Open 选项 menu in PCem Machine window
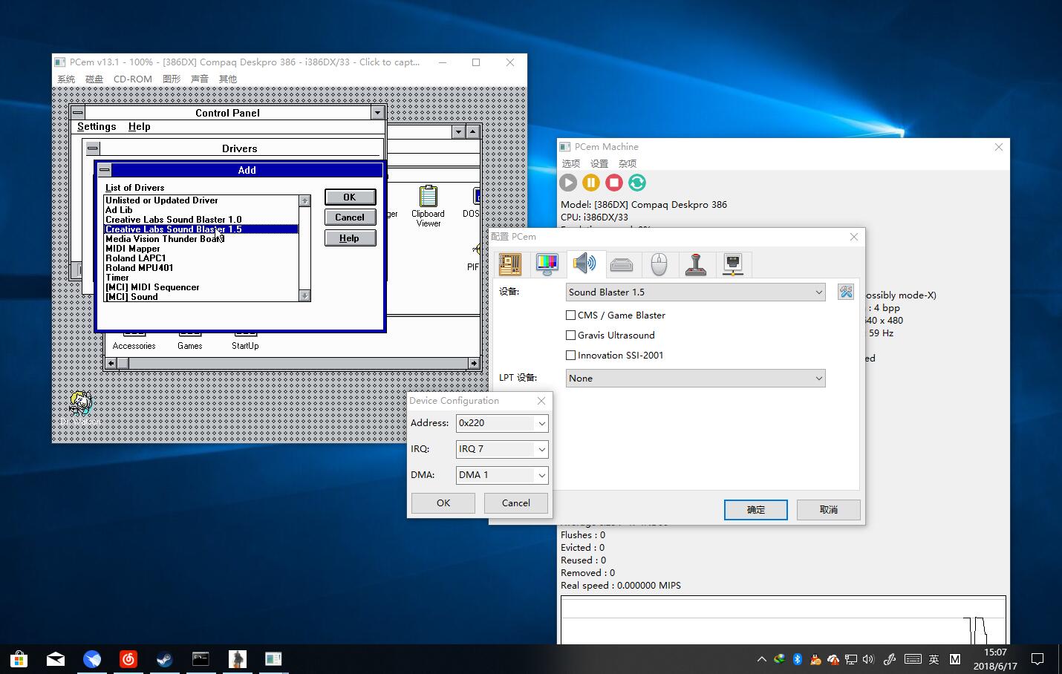Viewport: 1062px width, 674px height. (x=570, y=164)
